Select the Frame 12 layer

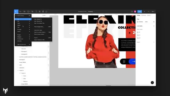pos(23,73)
